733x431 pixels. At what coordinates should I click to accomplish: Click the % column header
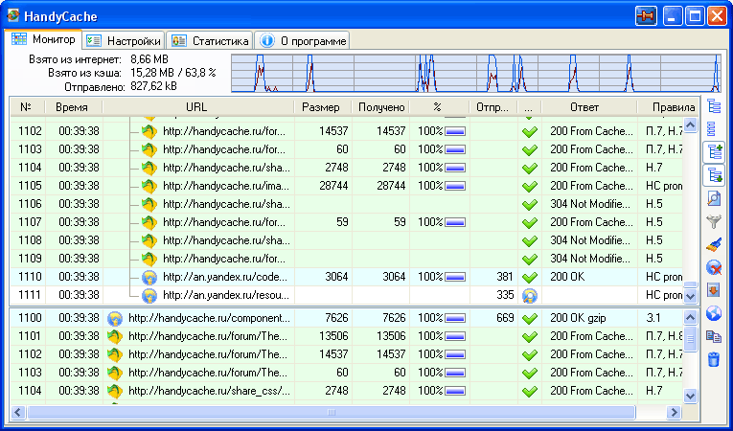(440, 107)
